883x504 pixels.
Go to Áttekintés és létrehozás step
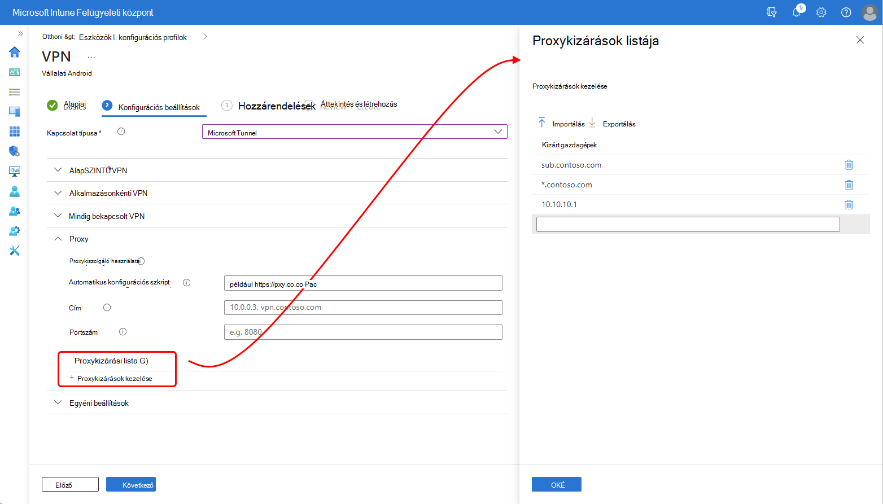359,104
